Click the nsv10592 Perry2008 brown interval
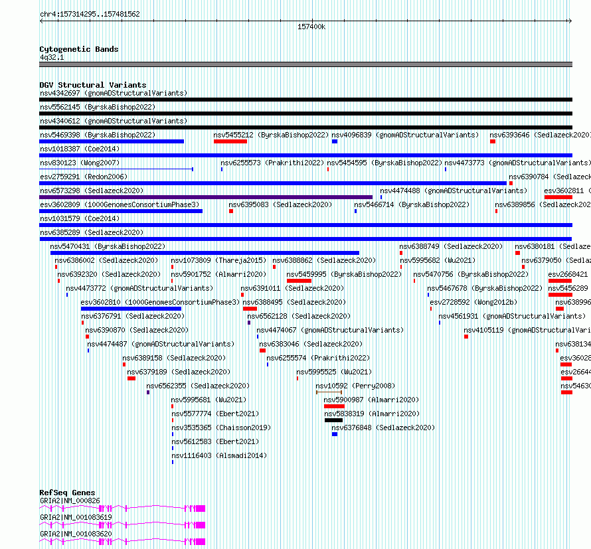Image resolution: width=591 pixels, height=549 pixels. coord(329,392)
